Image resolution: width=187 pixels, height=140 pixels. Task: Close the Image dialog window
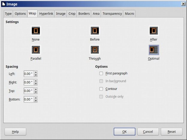click(183, 4)
